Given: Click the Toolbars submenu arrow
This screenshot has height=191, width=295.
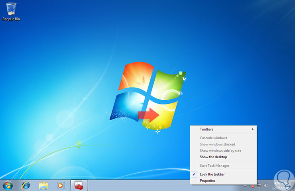Looking at the screenshot, I should pos(253,129).
